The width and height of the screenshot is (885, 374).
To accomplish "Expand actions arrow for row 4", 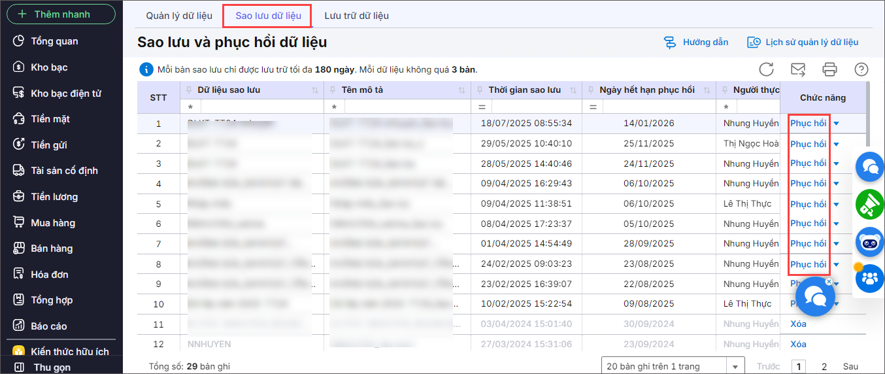I will [836, 184].
